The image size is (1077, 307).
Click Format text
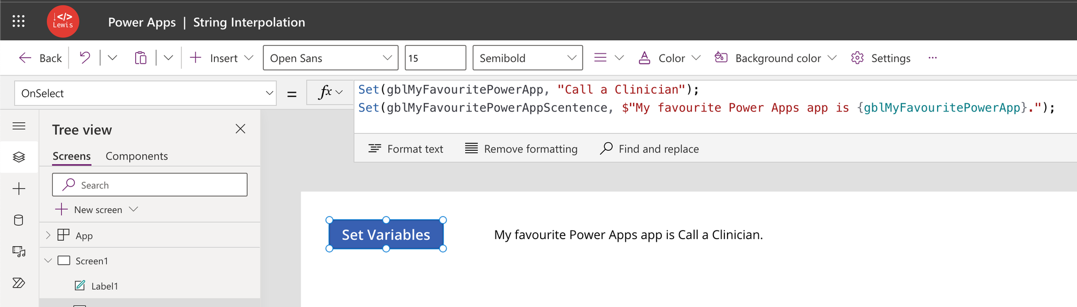406,149
